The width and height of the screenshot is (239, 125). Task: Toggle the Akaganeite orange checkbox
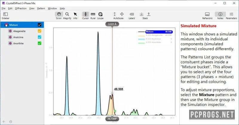39,31
